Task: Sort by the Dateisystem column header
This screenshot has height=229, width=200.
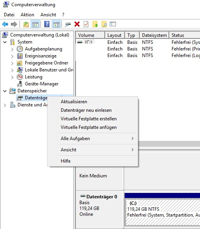Action: pos(154,35)
